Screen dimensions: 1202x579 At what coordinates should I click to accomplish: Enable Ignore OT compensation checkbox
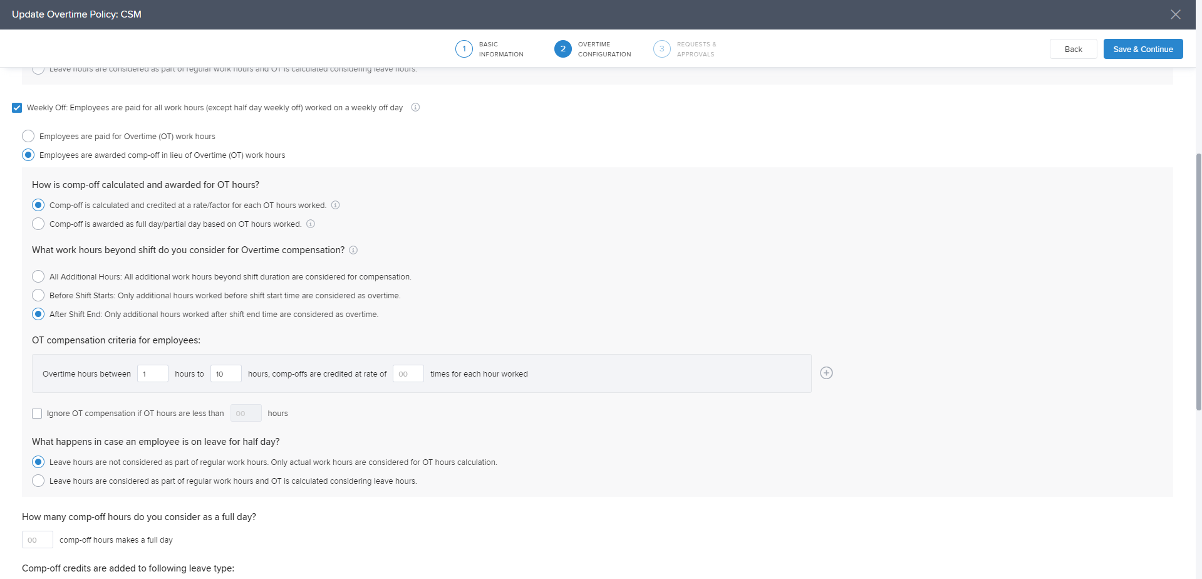(37, 414)
